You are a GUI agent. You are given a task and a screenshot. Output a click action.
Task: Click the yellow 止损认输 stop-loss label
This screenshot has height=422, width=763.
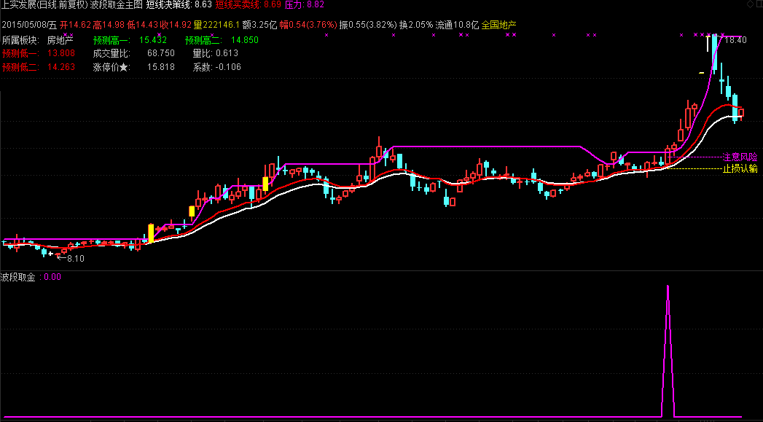740,169
